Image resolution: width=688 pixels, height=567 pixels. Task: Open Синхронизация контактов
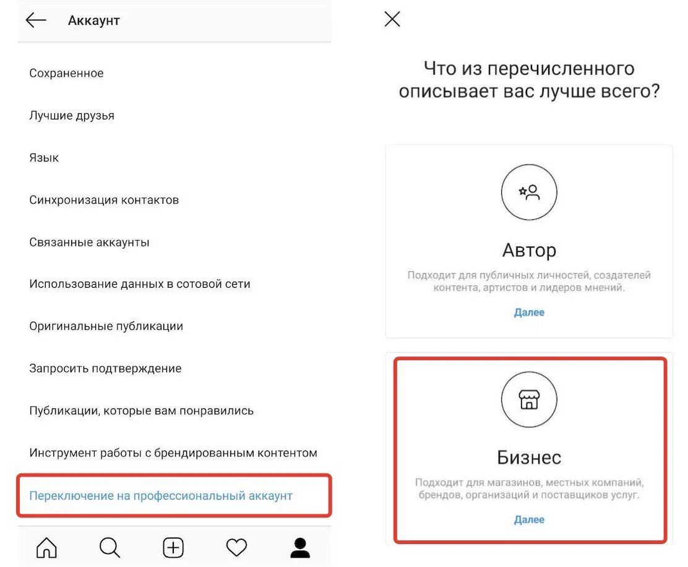[x=104, y=200]
